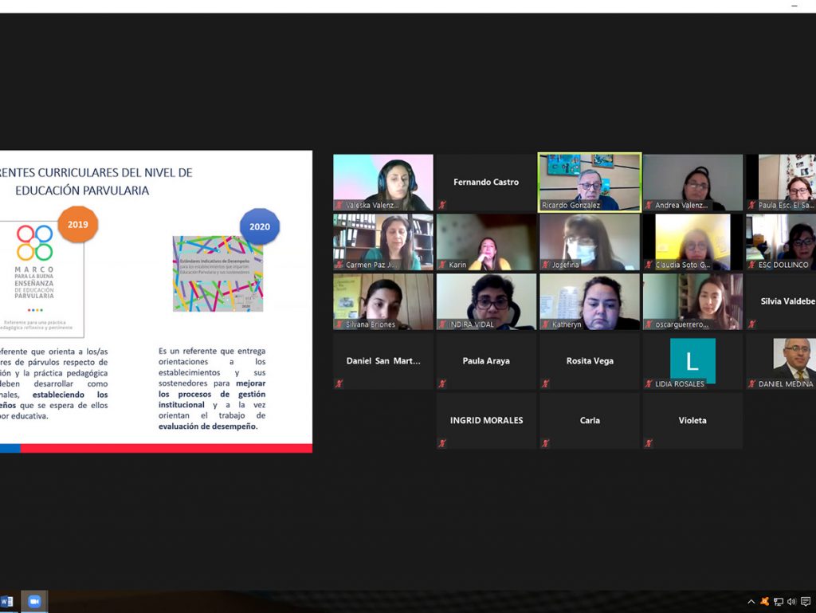Select the Karin video tile
Viewport: 816px width, 613px height.
pos(486,242)
